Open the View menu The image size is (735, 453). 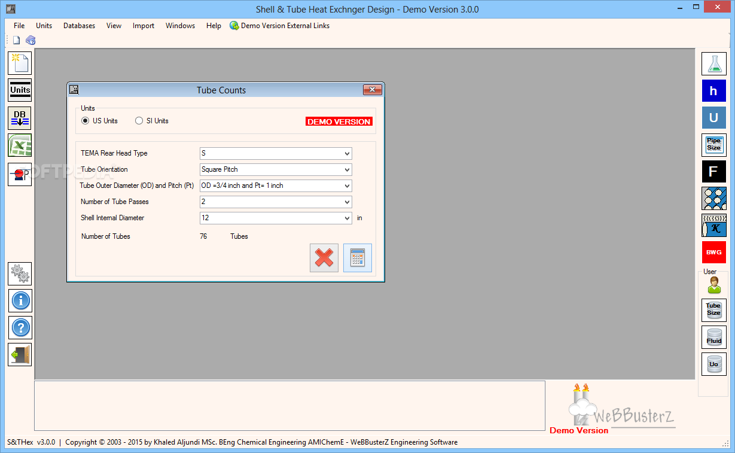coord(114,26)
